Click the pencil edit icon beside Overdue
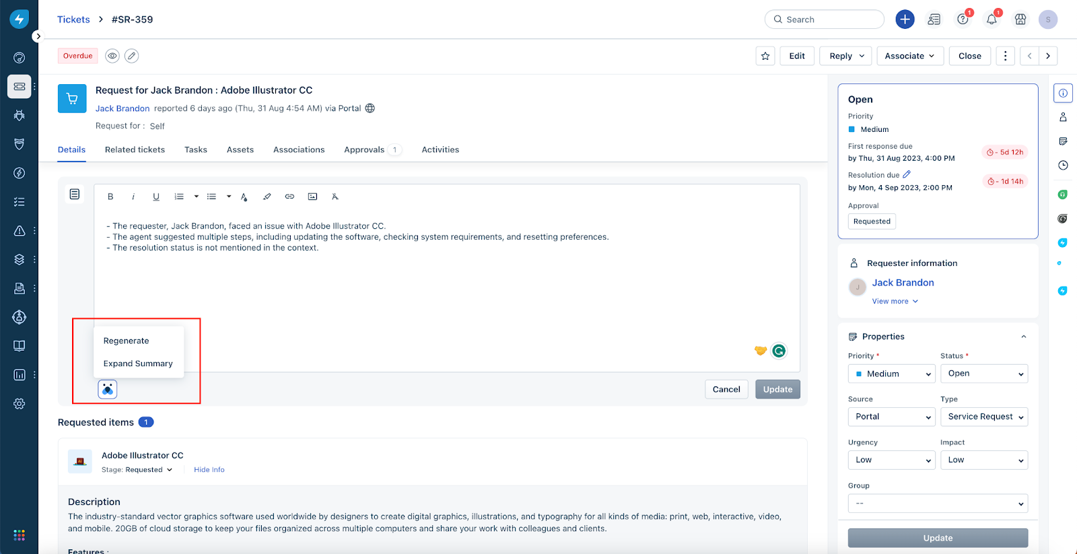Viewport: 1077px width, 554px height. click(132, 56)
